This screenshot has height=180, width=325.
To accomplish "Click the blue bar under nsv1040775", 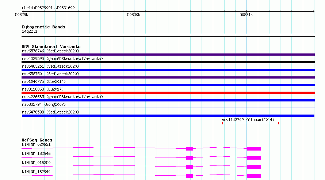I will (x=168, y=85).
